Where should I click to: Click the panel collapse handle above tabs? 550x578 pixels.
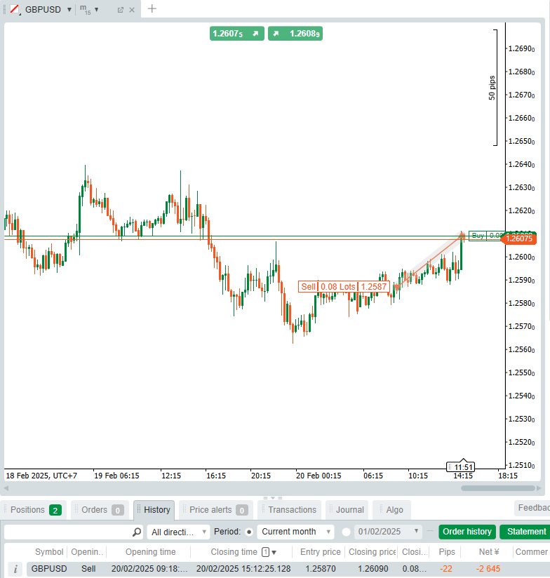tap(273, 497)
